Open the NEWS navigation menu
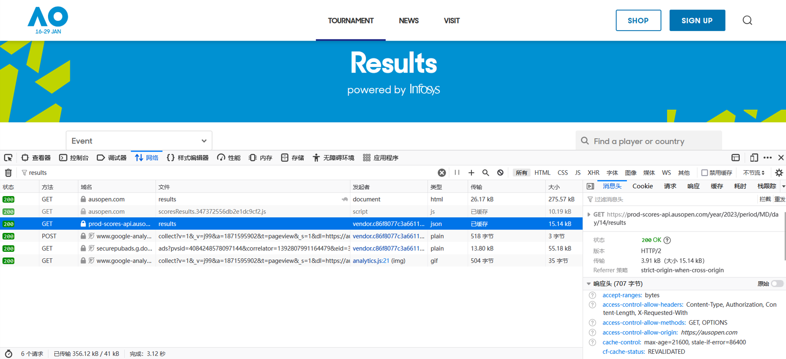 click(409, 21)
